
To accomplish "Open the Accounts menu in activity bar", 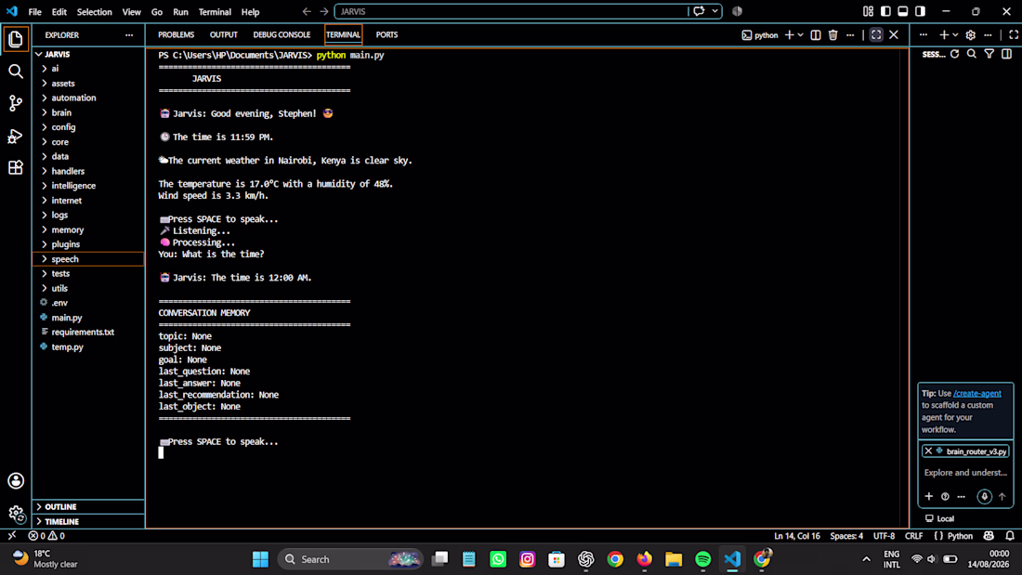I will click(x=16, y=481).
